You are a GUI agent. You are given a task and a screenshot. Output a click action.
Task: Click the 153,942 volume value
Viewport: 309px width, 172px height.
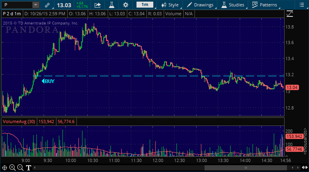[46, 121]
